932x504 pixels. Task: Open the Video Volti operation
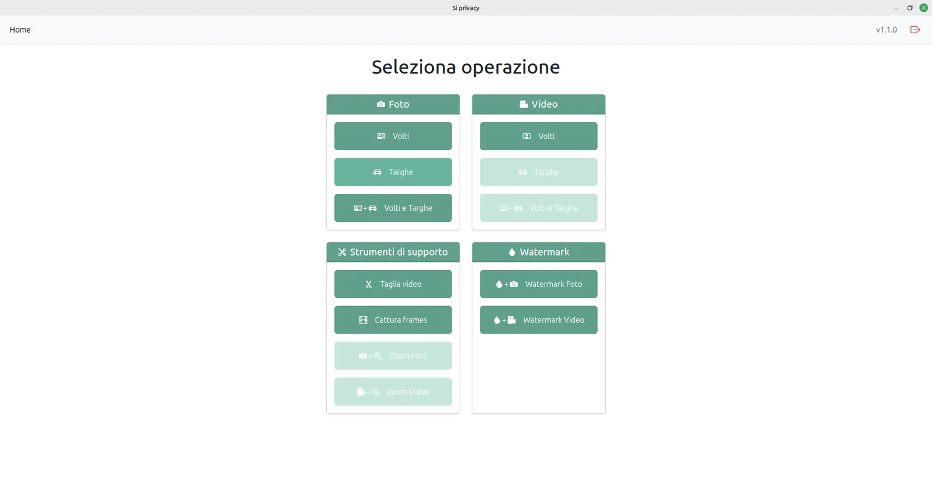(539, 136)
